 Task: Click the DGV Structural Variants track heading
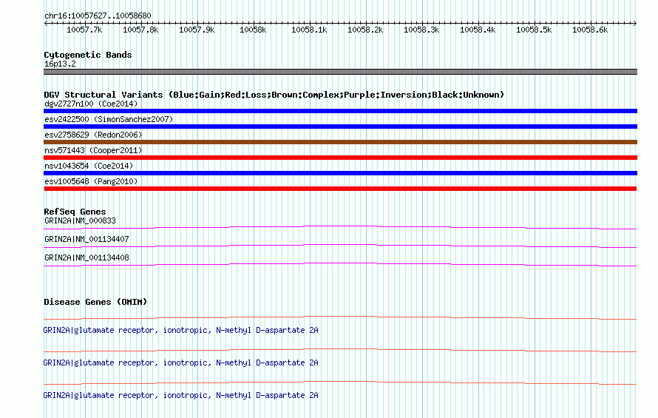(x=274, y=95)
